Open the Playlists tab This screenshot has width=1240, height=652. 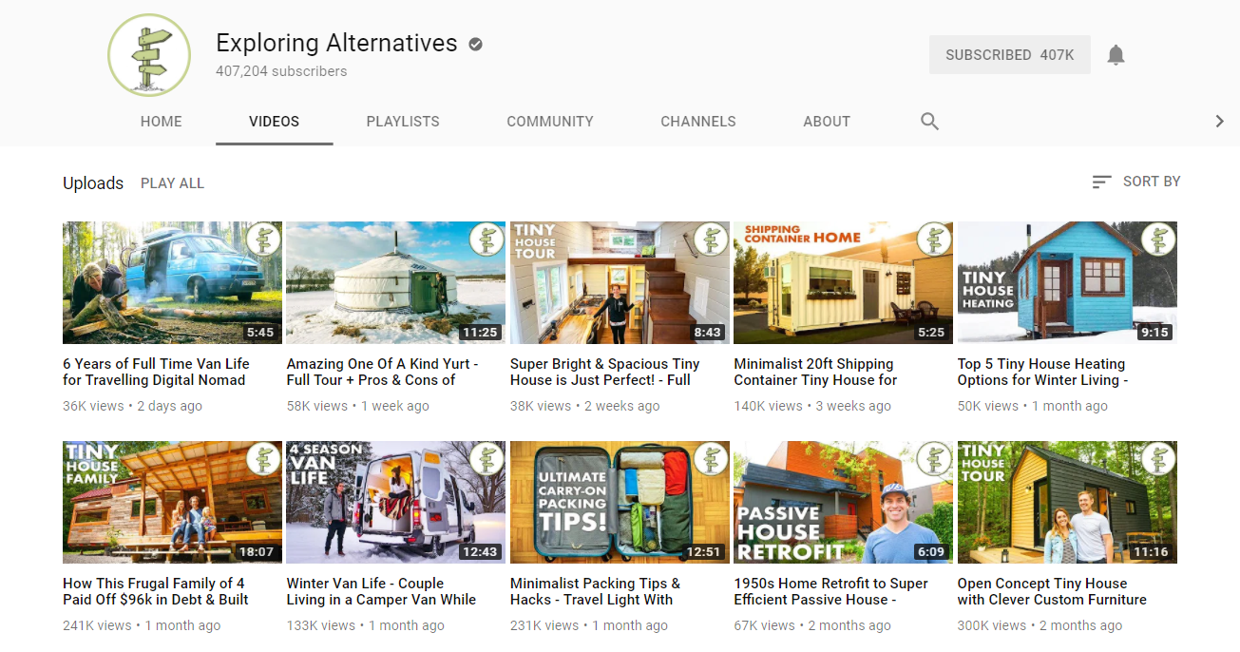click(x=403, y=122)
